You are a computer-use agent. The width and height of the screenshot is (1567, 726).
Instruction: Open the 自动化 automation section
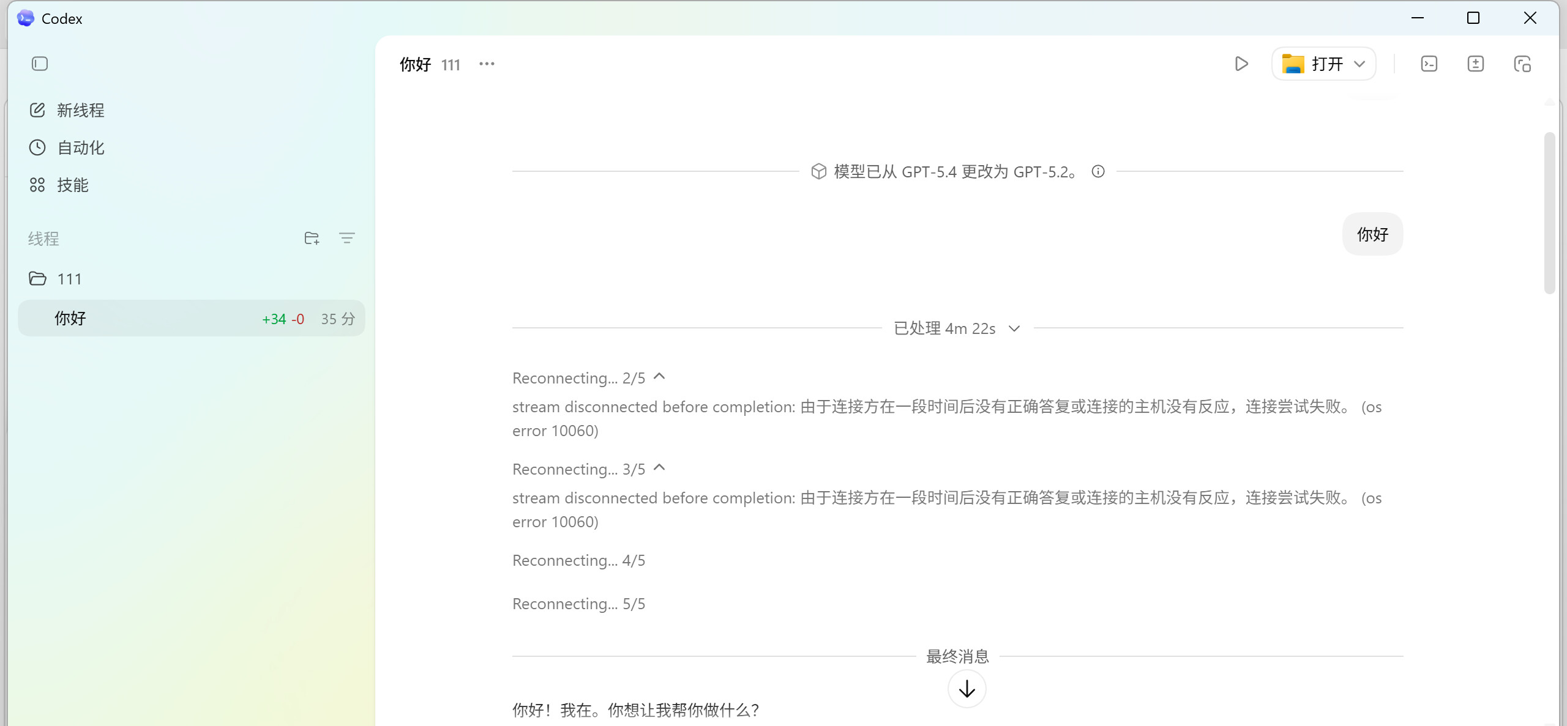[67, 147]
